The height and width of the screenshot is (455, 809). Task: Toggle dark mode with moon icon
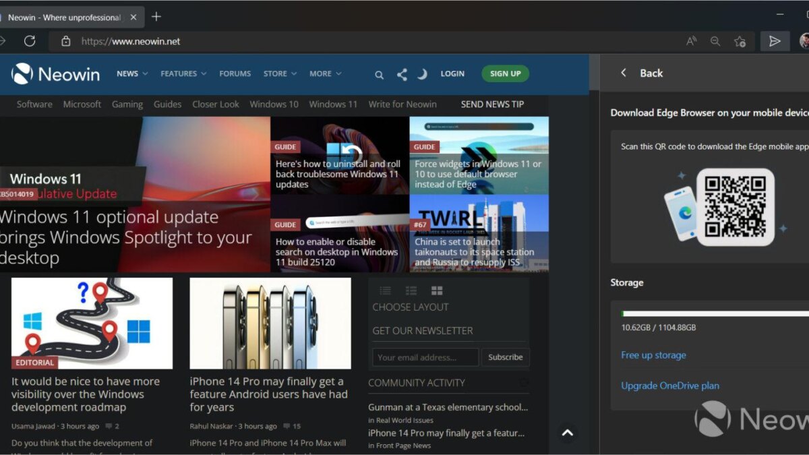coord(422,74)
